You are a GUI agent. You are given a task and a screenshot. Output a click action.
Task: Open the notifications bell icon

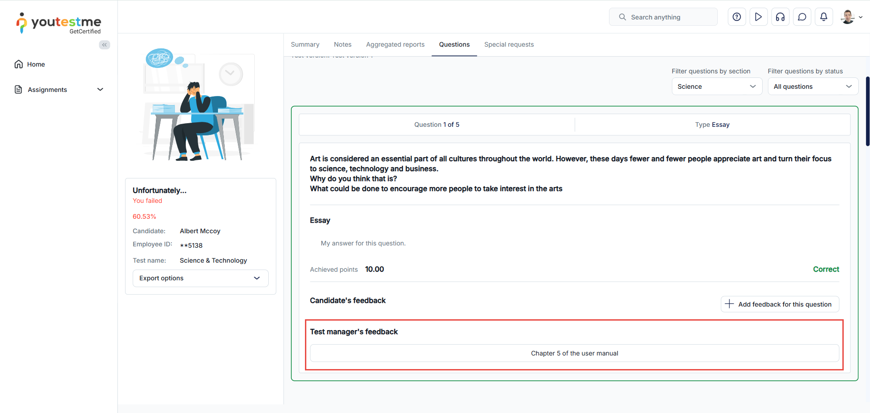click(x=824, y=17)
